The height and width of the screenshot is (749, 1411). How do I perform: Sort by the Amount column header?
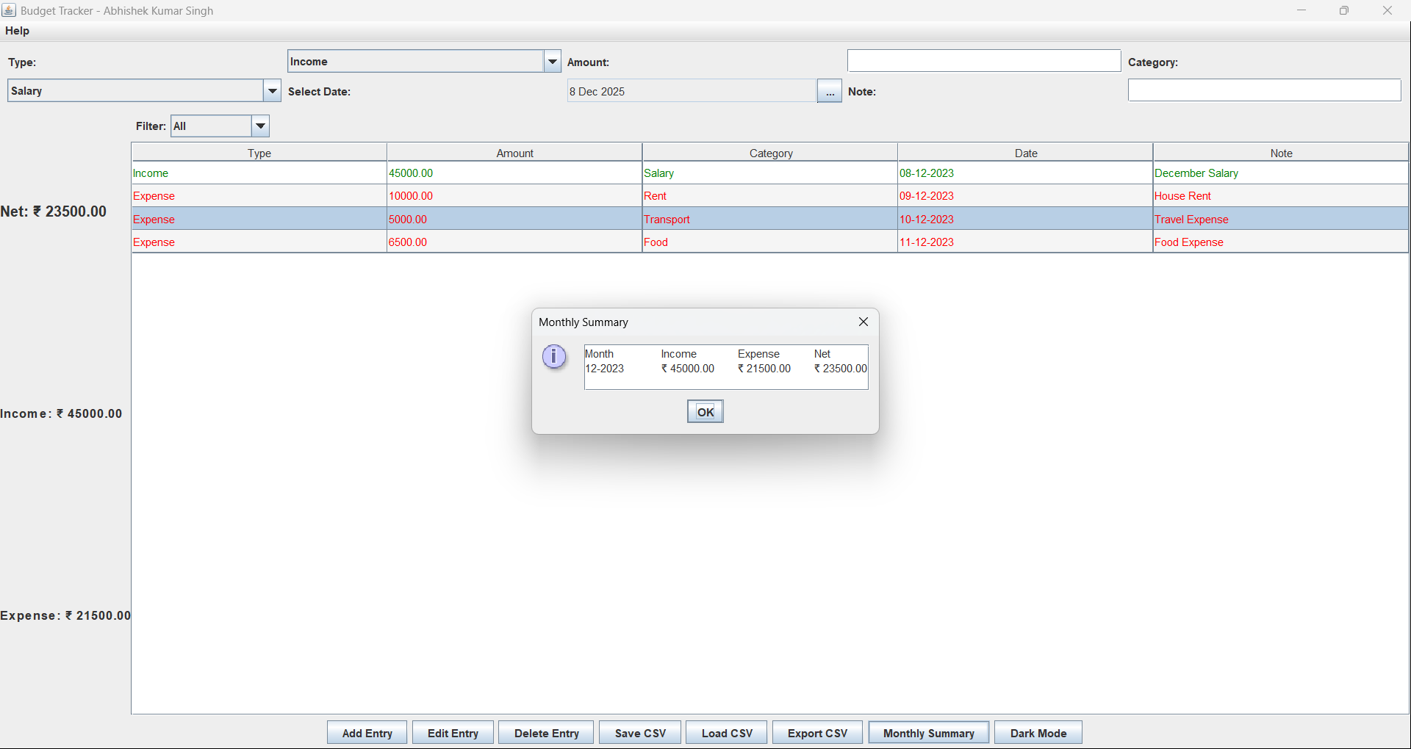point(514,153)
